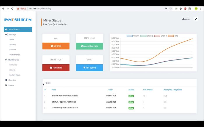Viewport: 204px width, 127px height.
Task: Reload the page with refresh icon
Action: click(x=12, y=8)
